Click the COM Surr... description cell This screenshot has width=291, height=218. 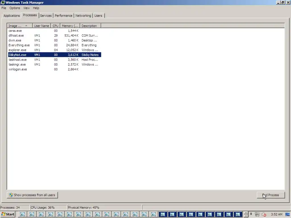coord(90,35)
